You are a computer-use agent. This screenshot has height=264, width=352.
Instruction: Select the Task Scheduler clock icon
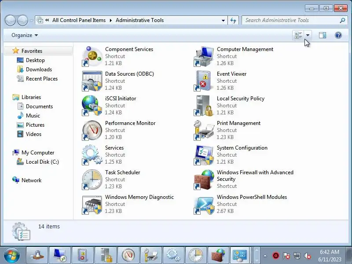(x=92, y=180)
